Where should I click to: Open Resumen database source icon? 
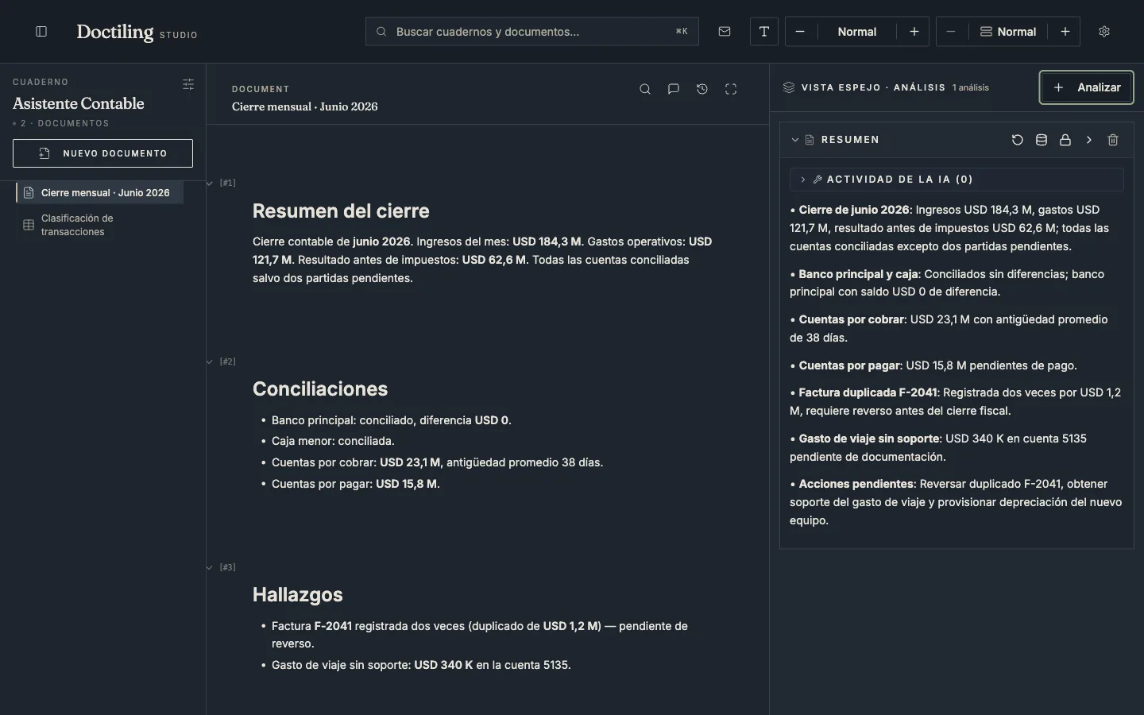click(1042, 140)
